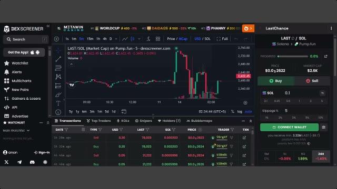This screenshot has width=337, height=189.
Task: Switch to the Holders (7) tab
Action: [x=169, y=121]
